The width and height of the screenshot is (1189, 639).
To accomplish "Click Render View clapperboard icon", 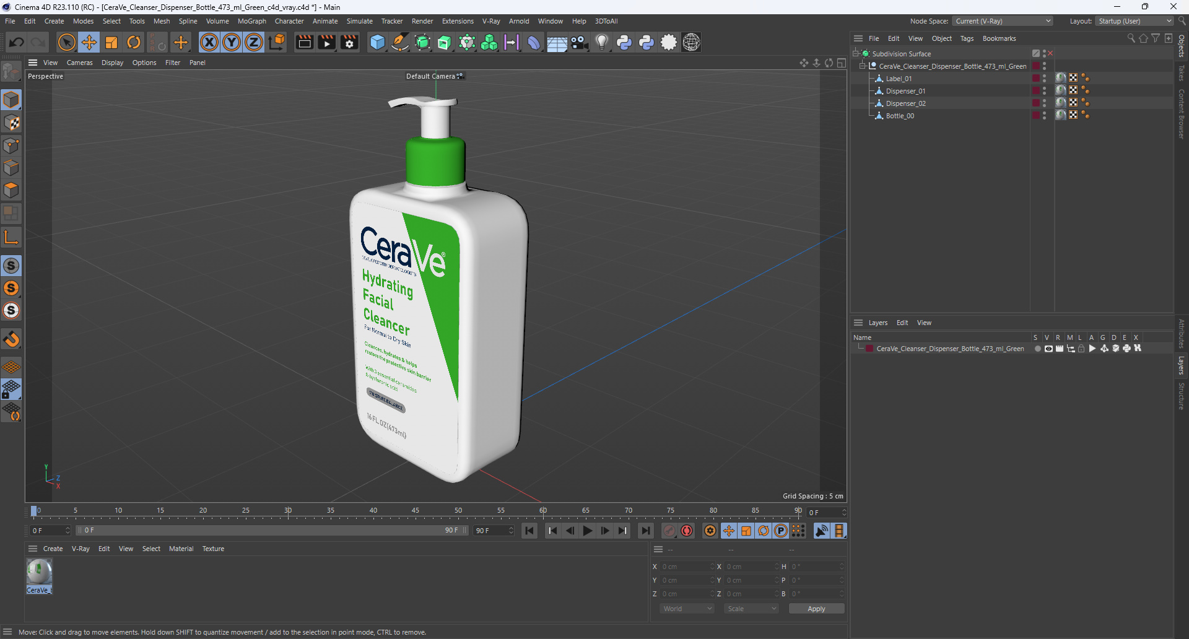I will click(x=304, y=42).
